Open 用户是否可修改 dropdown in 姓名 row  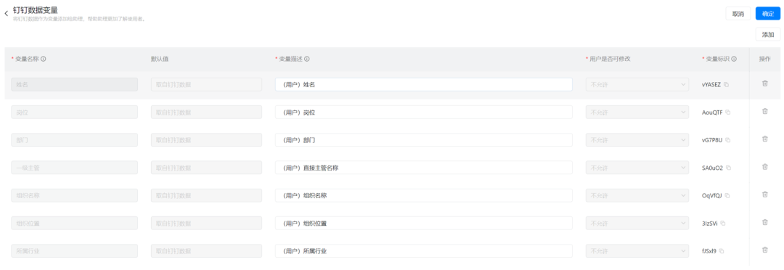click(637, 84)
